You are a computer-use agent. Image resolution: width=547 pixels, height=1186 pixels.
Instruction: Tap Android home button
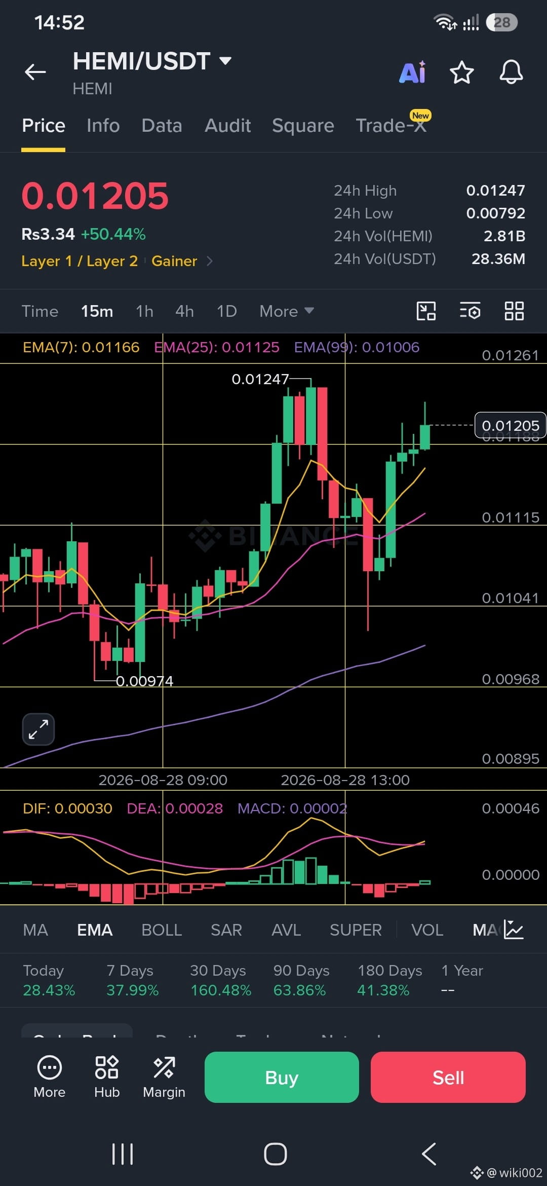click(276, 1154)
